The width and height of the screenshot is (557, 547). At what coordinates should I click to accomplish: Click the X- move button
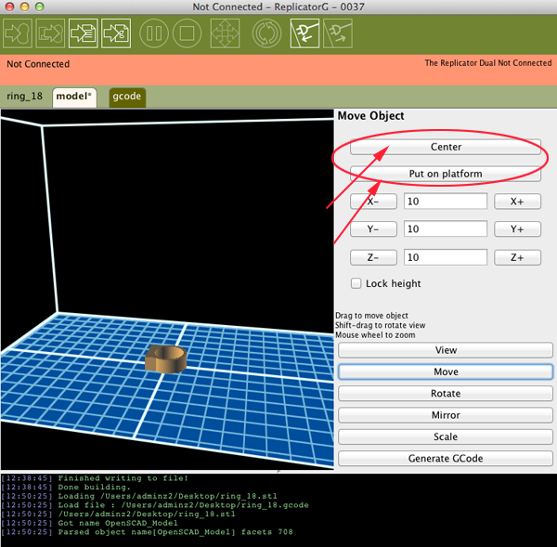373,202
